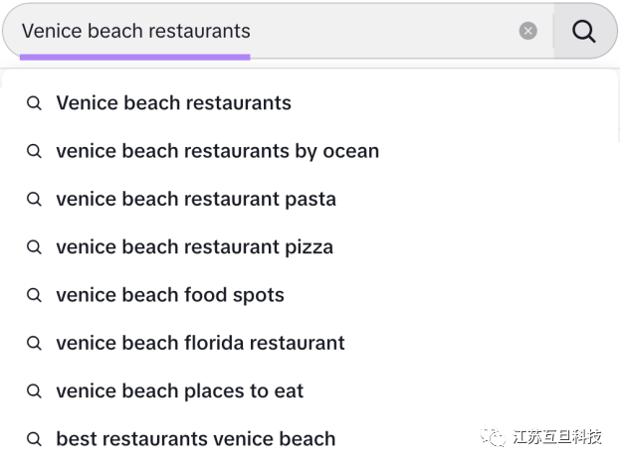Choose 'venice beach restaurants by ocean' suggestion

(217, 151)
